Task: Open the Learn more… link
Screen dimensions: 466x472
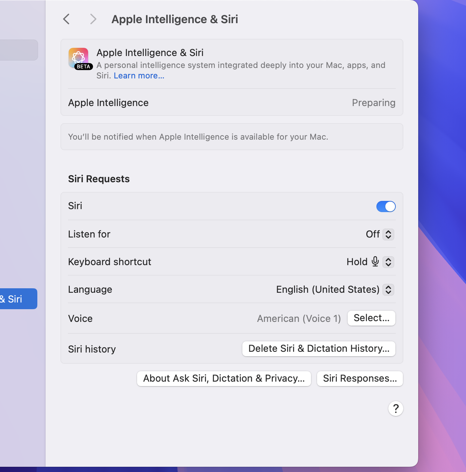Action: pos(139,76)
